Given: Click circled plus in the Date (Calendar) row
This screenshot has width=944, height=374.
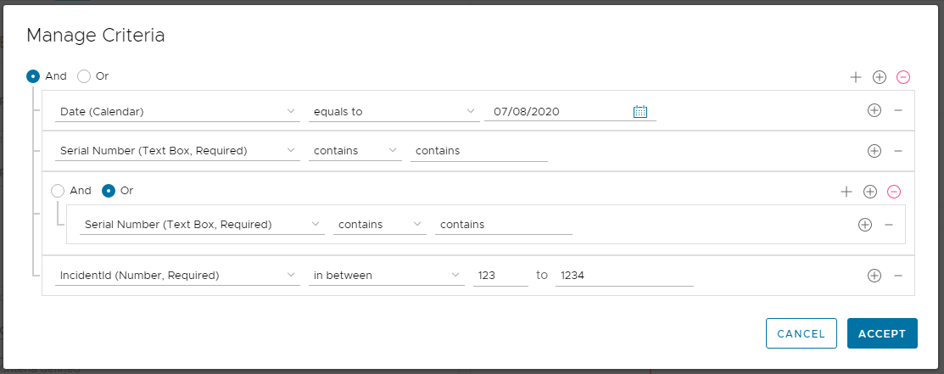Looking at the screenshot, I should pos(874,110).
